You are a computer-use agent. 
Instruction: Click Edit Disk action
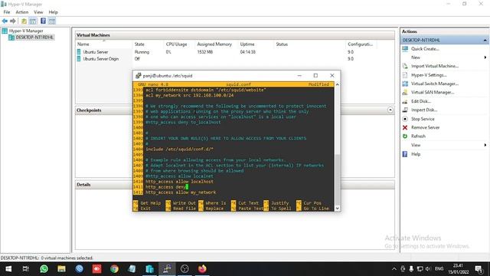point(421,101)
